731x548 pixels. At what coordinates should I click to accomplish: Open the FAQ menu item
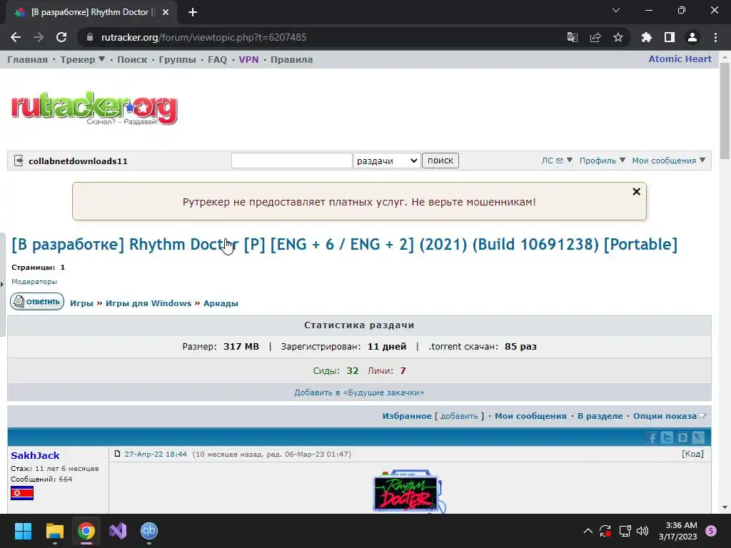[217, 60]
